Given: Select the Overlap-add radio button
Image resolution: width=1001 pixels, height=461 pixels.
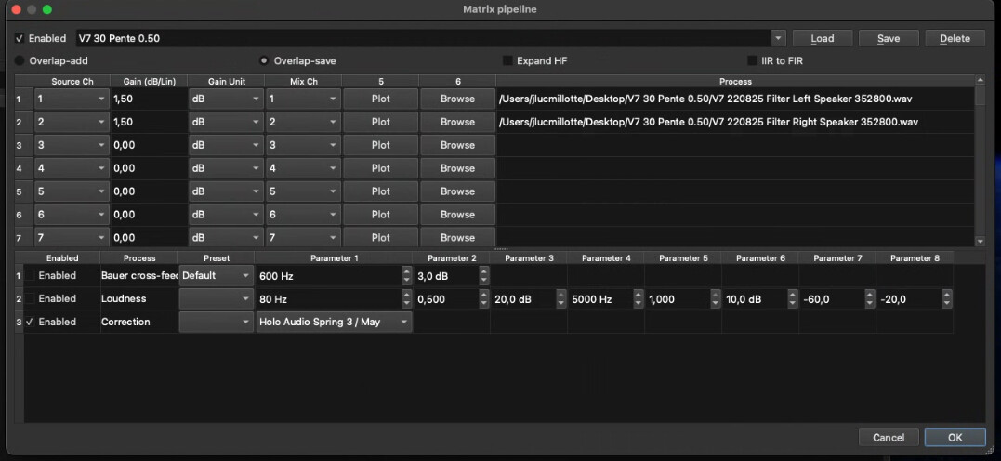Looking at the screenshot, I should point(20,60).
